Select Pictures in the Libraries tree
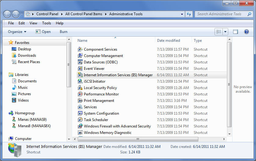Image resolution: width=256 pixels, height=161 pixels. coord(24,94)
